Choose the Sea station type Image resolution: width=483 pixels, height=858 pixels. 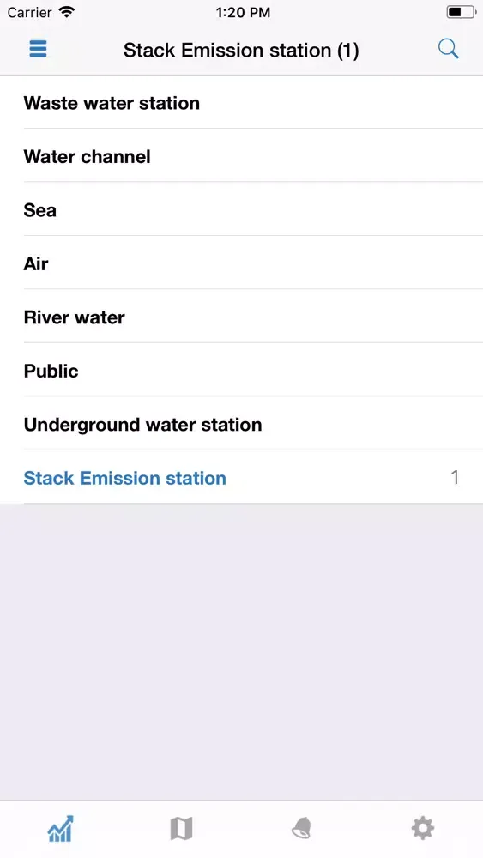coord(241,209)
